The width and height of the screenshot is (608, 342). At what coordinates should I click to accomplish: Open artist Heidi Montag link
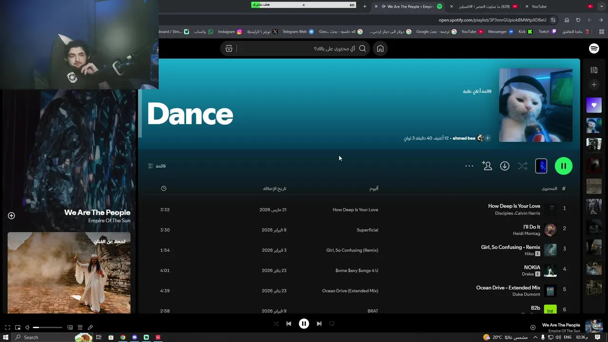526,234
